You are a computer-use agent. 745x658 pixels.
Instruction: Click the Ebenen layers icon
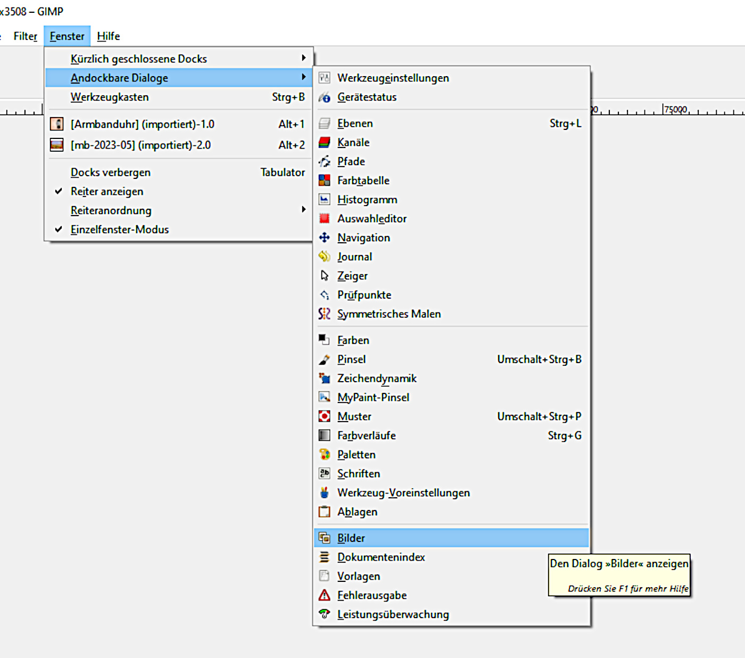coord(324,124)
